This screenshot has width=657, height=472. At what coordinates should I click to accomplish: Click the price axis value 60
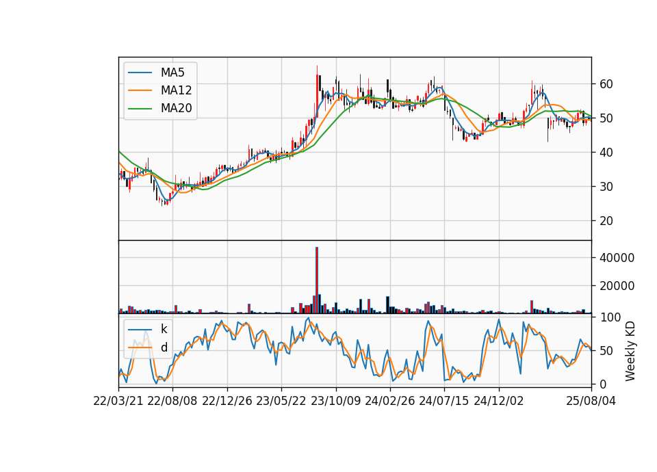[606, 84]
